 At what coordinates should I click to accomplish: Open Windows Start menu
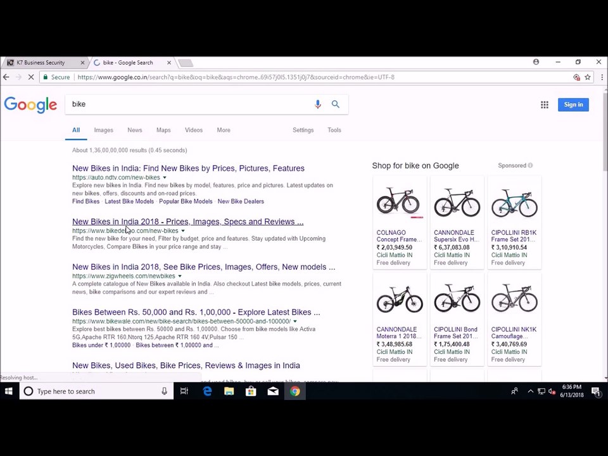pos(9,391)
